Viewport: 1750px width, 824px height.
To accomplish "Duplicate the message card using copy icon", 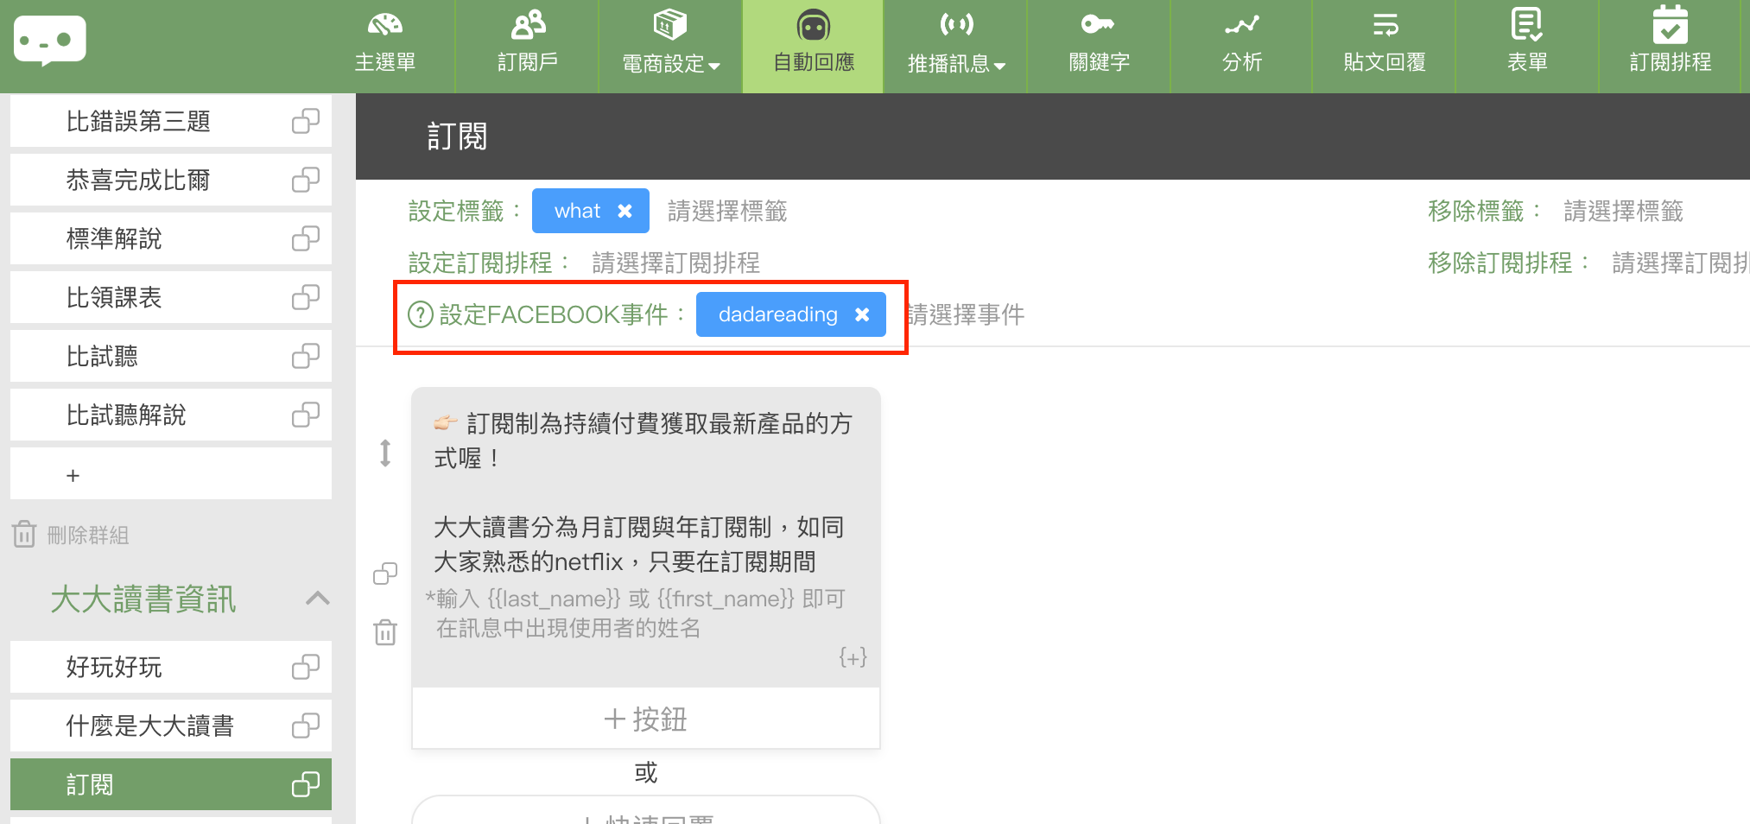I will 385,574.
